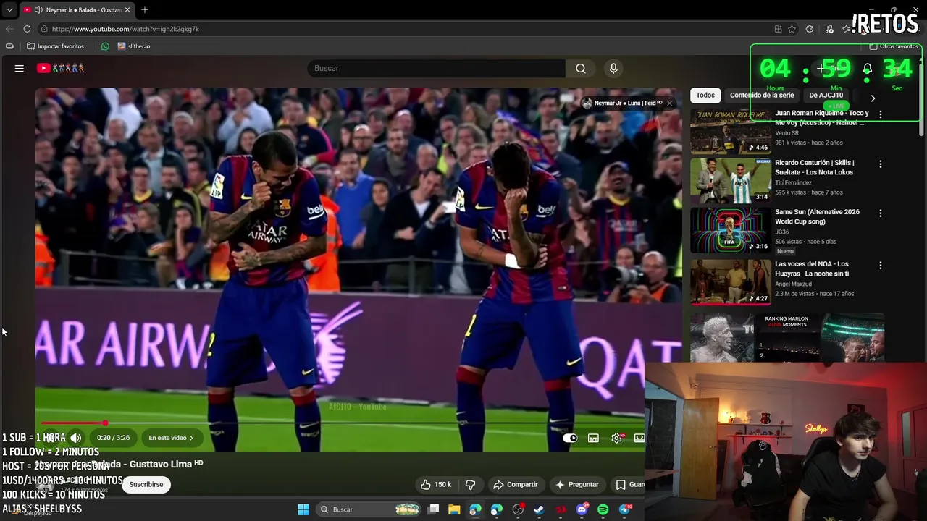
Task: Play the Ricardo Centurión Skills thumbnail
Action: [730, 180]
